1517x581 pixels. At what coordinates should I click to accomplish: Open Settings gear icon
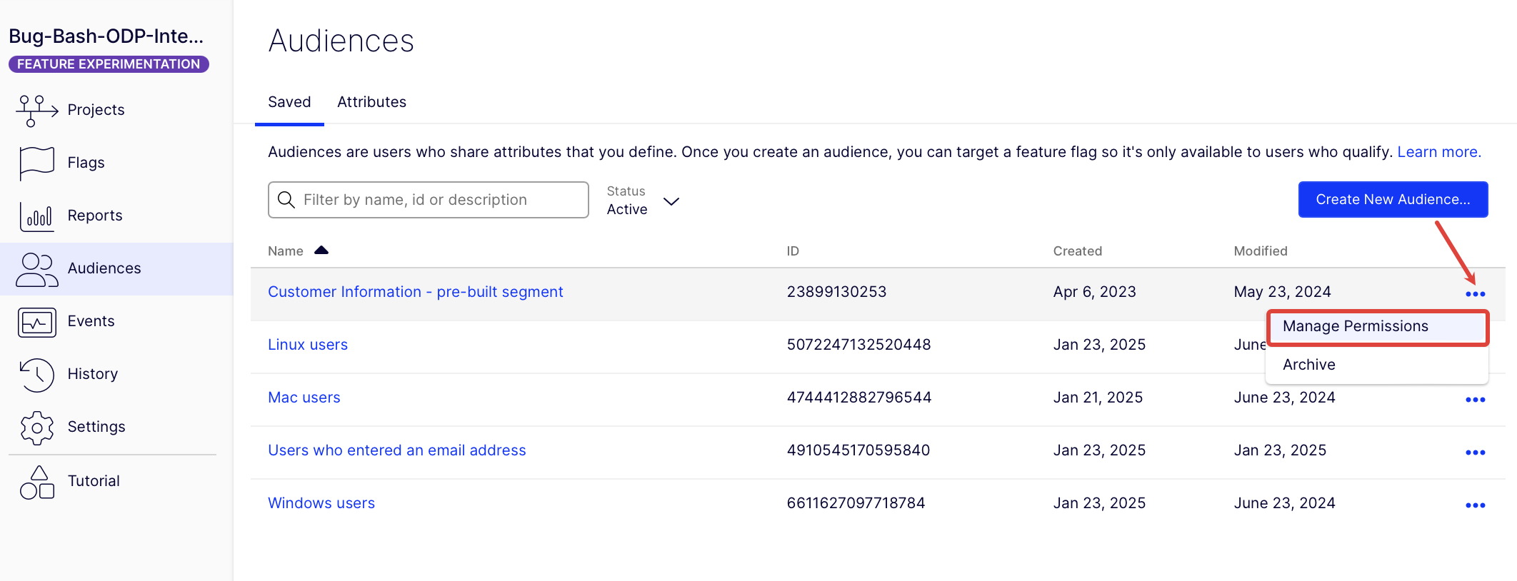pos(36,428)
